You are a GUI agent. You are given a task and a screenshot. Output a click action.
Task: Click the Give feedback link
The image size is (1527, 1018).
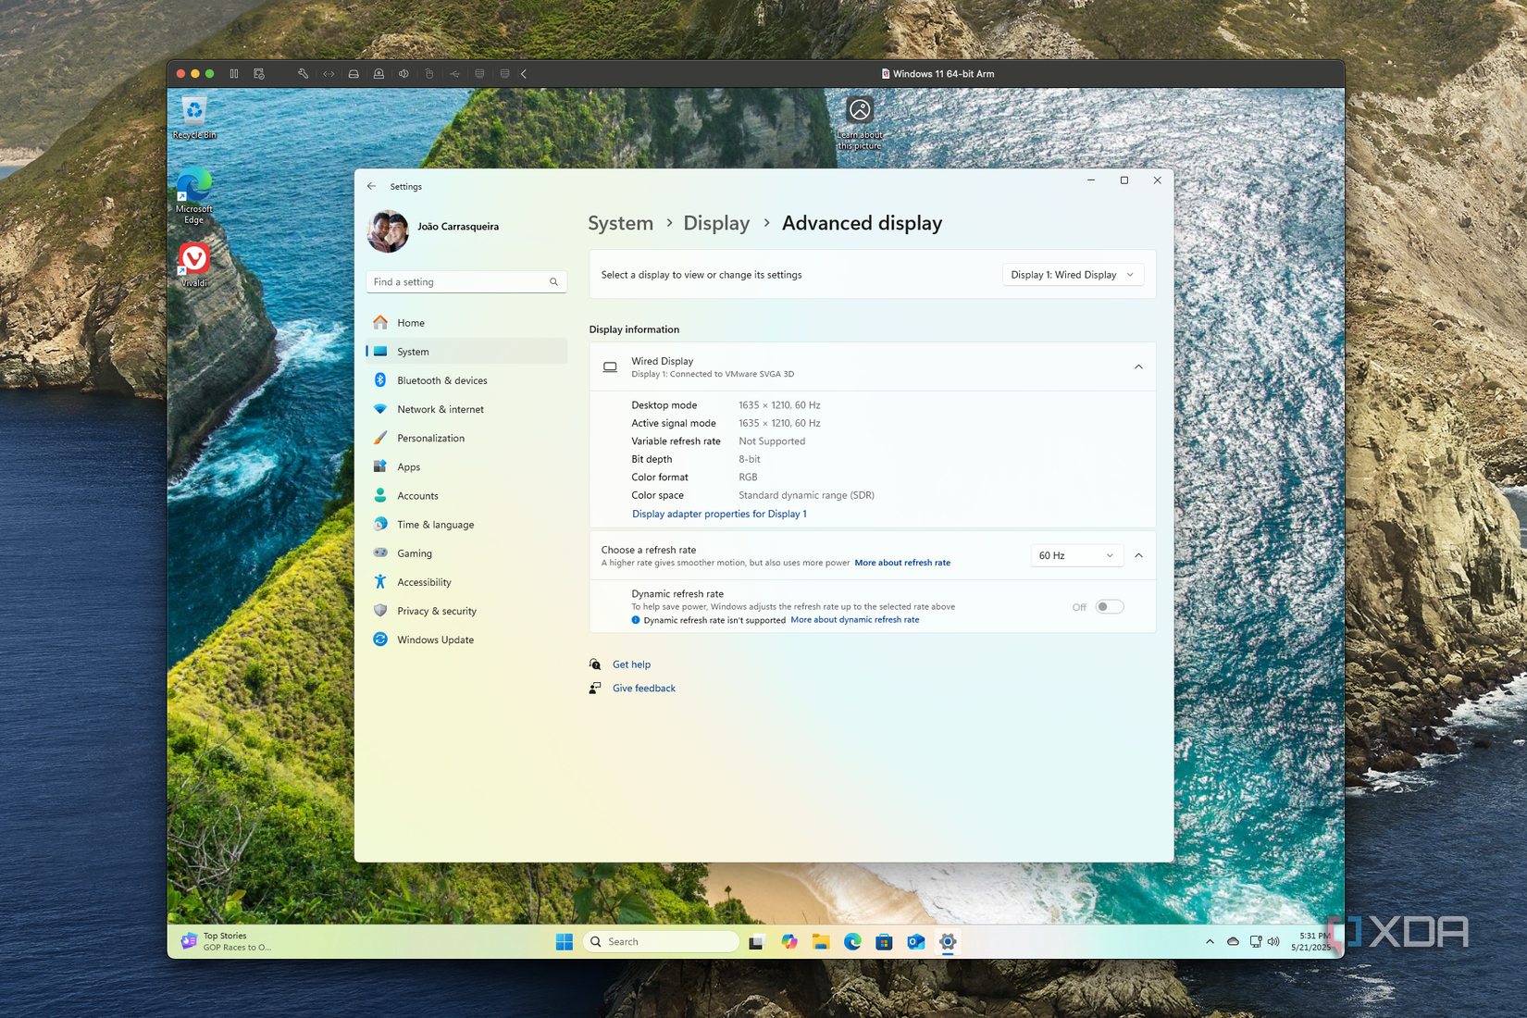coord(643,688)
